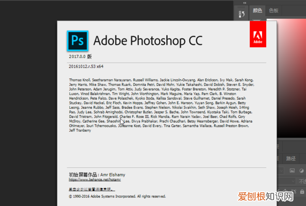Click the 2017.0.0 version text

coord(80,57)
